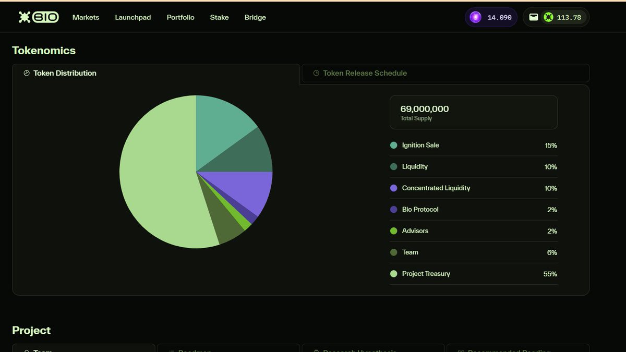Viewport: 626px width, 352px height.
Task: Click the Project heading
Action: pos(31,331)
